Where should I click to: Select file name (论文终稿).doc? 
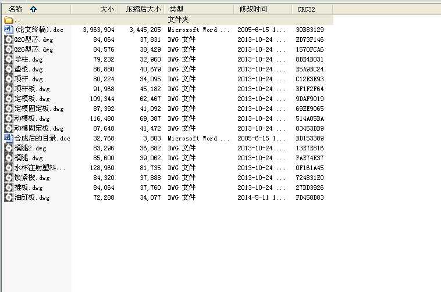coord(39,30)
